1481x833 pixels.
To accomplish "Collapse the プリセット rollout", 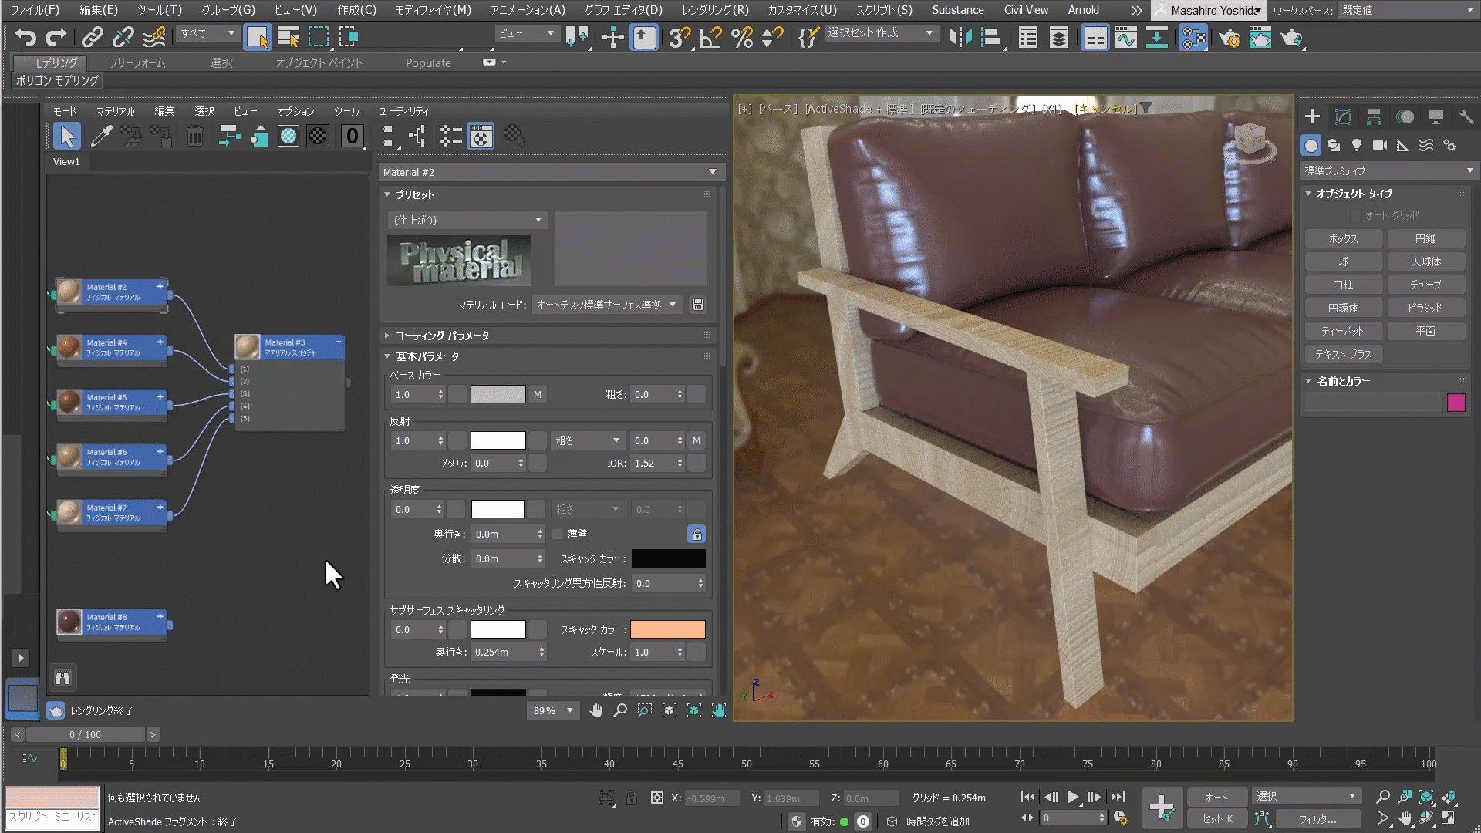I will 547,194.
